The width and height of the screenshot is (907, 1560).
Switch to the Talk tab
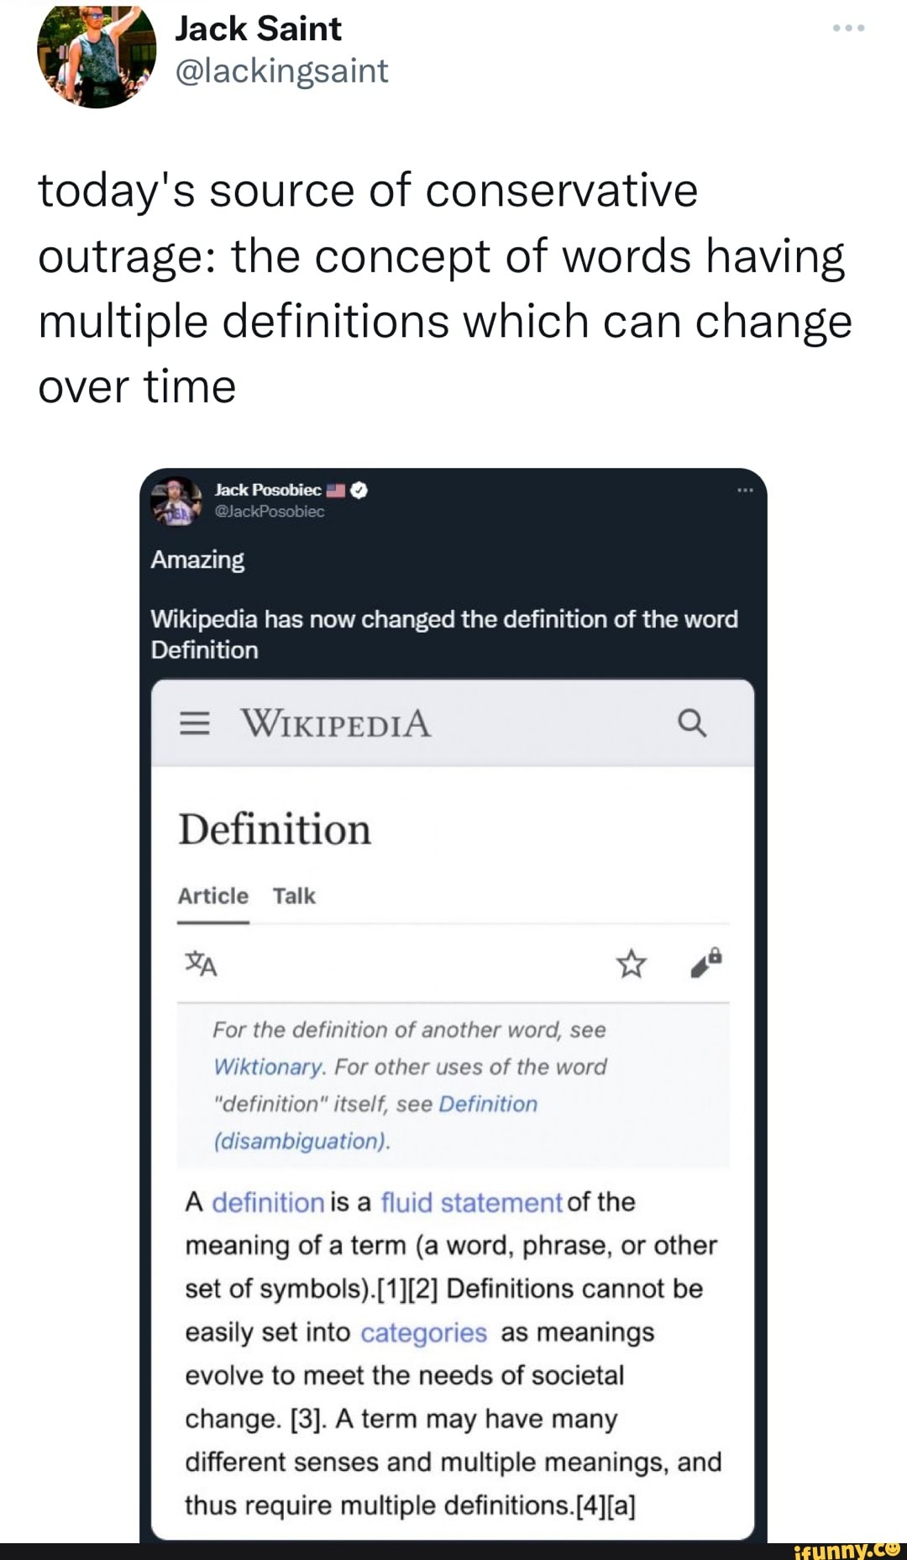coord(294,896)
